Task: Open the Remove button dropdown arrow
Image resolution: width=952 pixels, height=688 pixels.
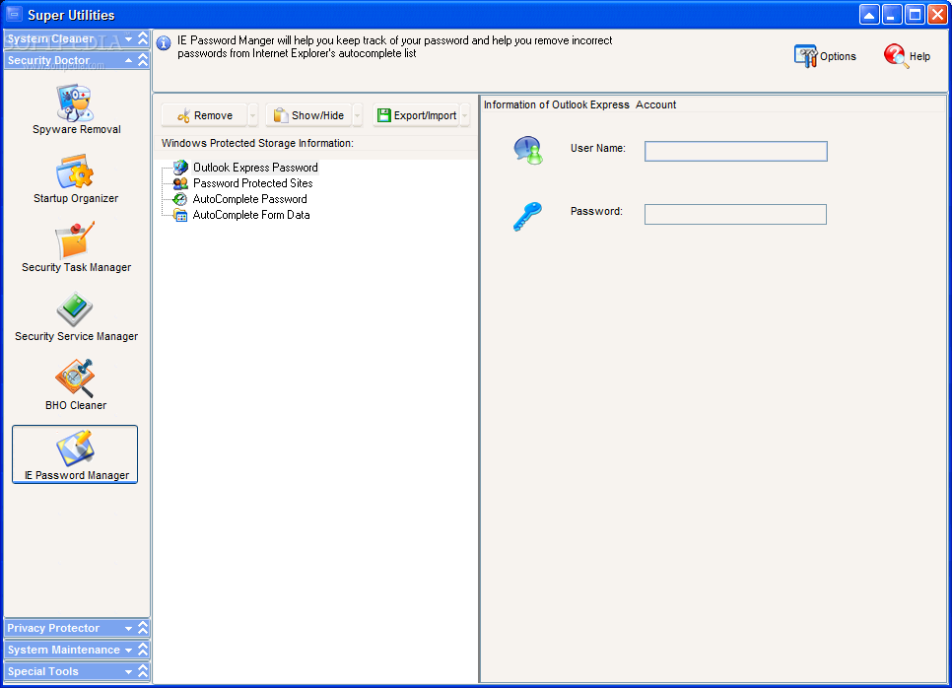Action: point(253,115)
